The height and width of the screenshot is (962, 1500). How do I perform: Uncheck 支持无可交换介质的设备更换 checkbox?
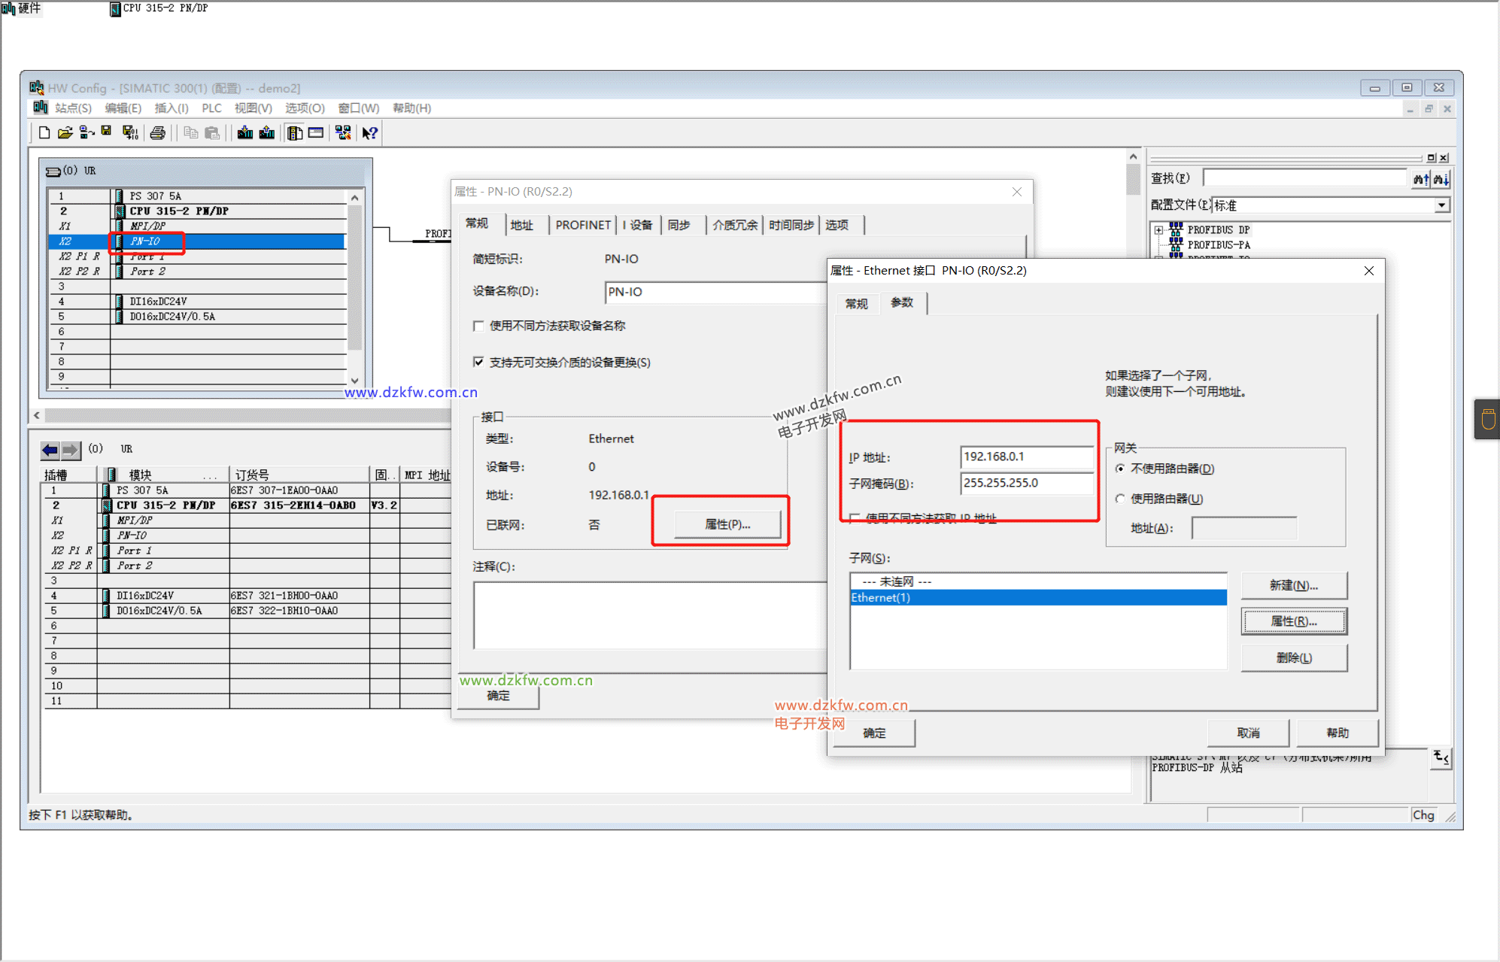pyautogui.click(x=478, y=363)
